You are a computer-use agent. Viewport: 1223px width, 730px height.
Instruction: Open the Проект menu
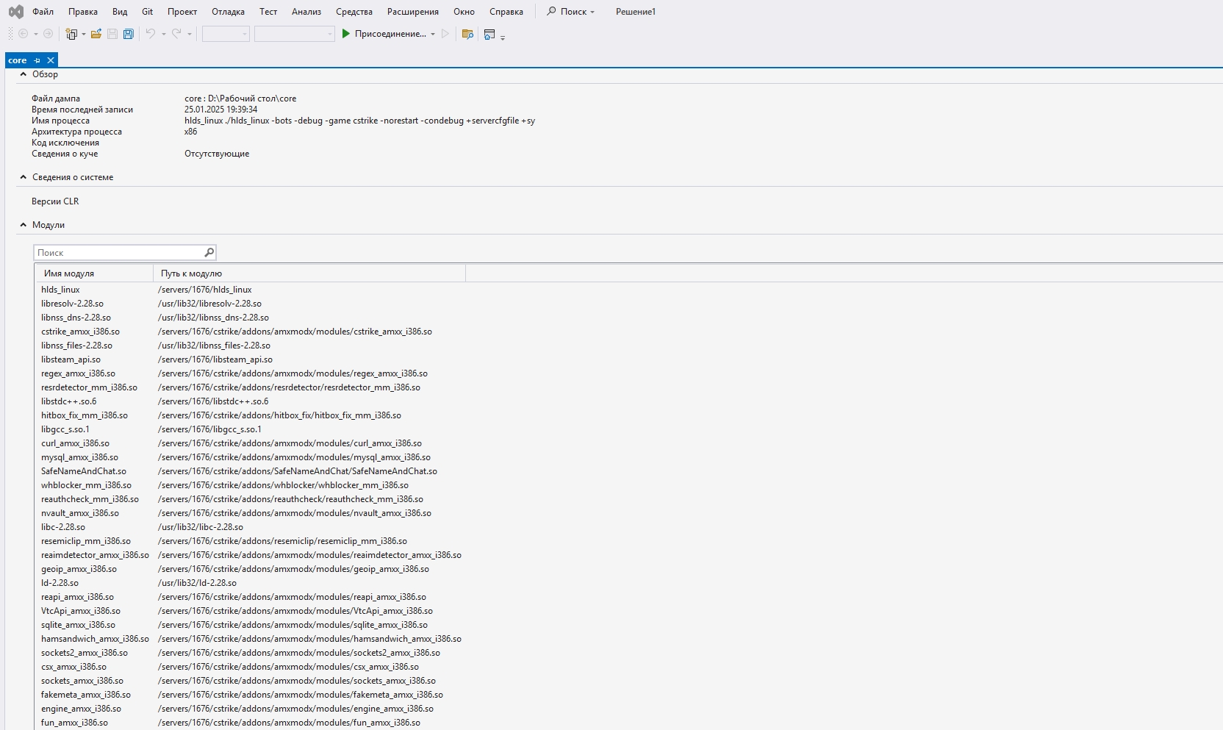click(182, 12)
